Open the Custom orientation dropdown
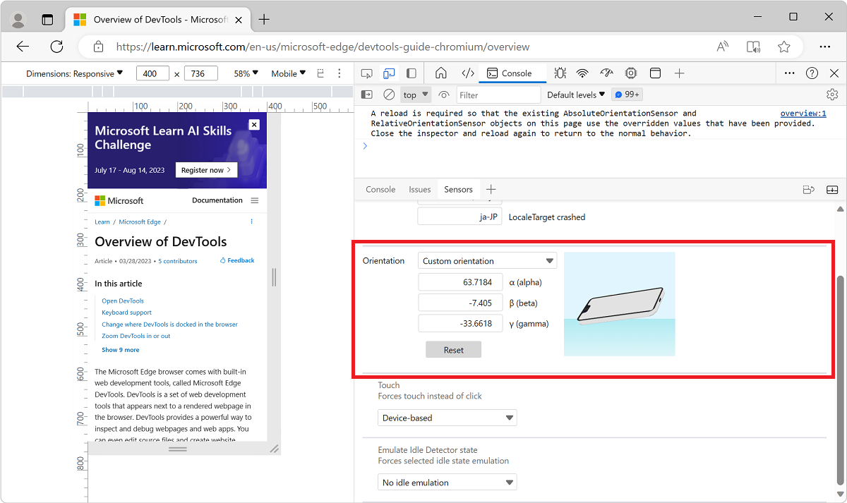The width and height of the screenshot is (847, 503). (x=487, y=260)
